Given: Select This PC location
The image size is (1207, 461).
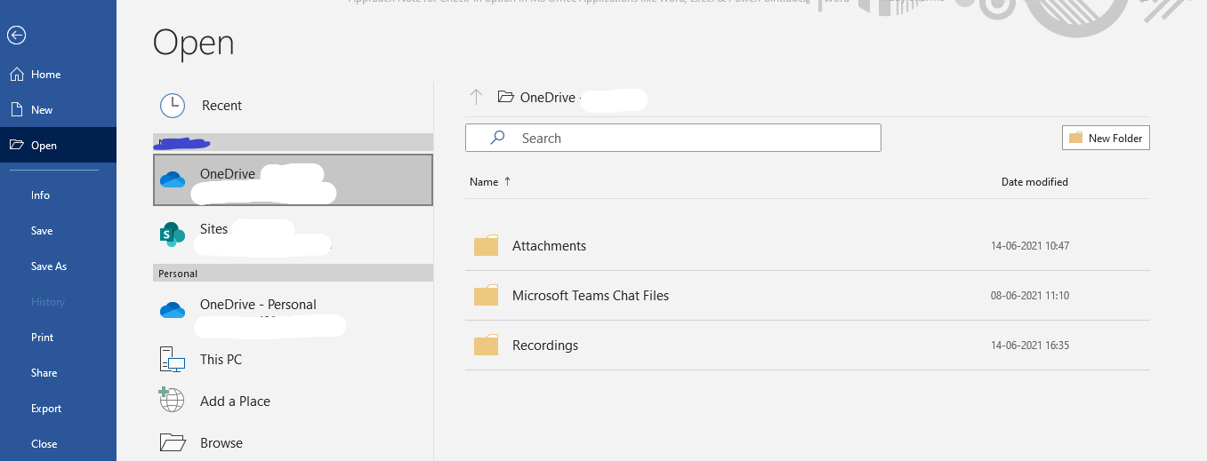Looking at the screenshot, I should pos(293,360).
